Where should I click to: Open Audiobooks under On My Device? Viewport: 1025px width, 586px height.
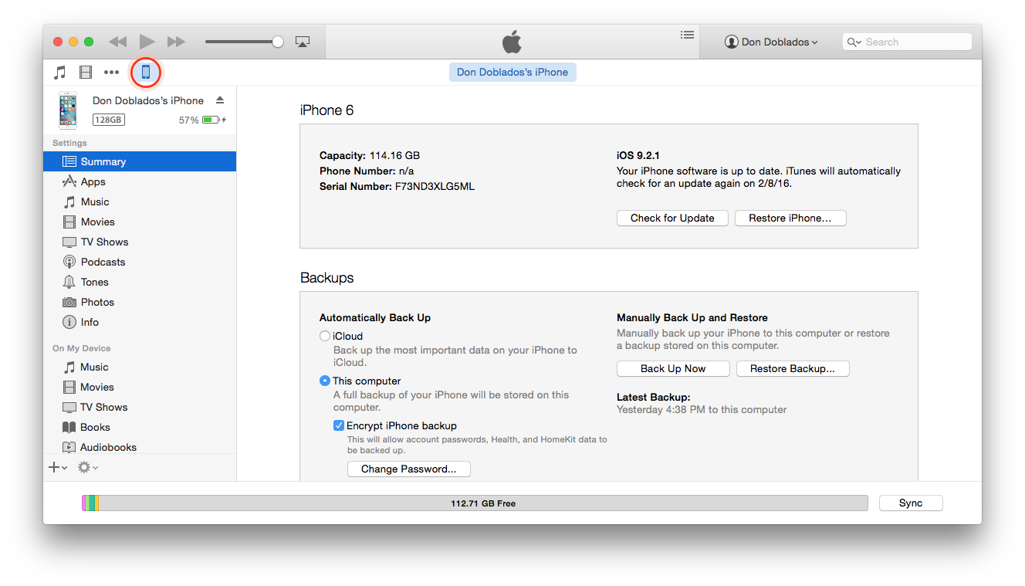click(140, 446)
